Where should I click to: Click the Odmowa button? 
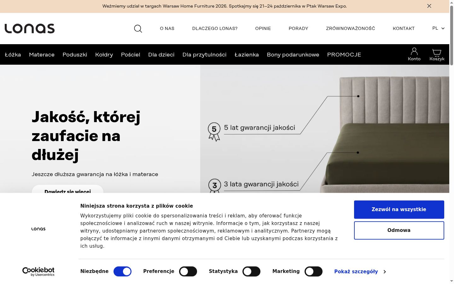(399, 230)
